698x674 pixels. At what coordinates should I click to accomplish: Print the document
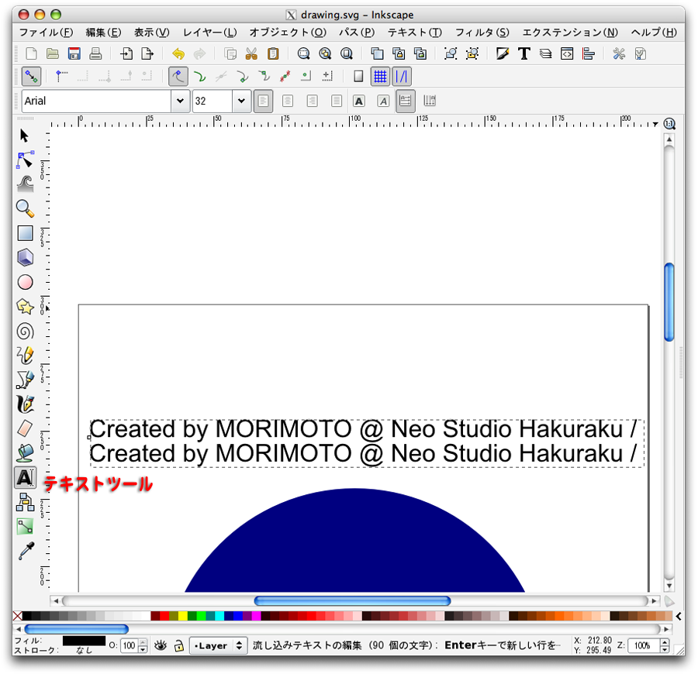(x=95, y=53)
